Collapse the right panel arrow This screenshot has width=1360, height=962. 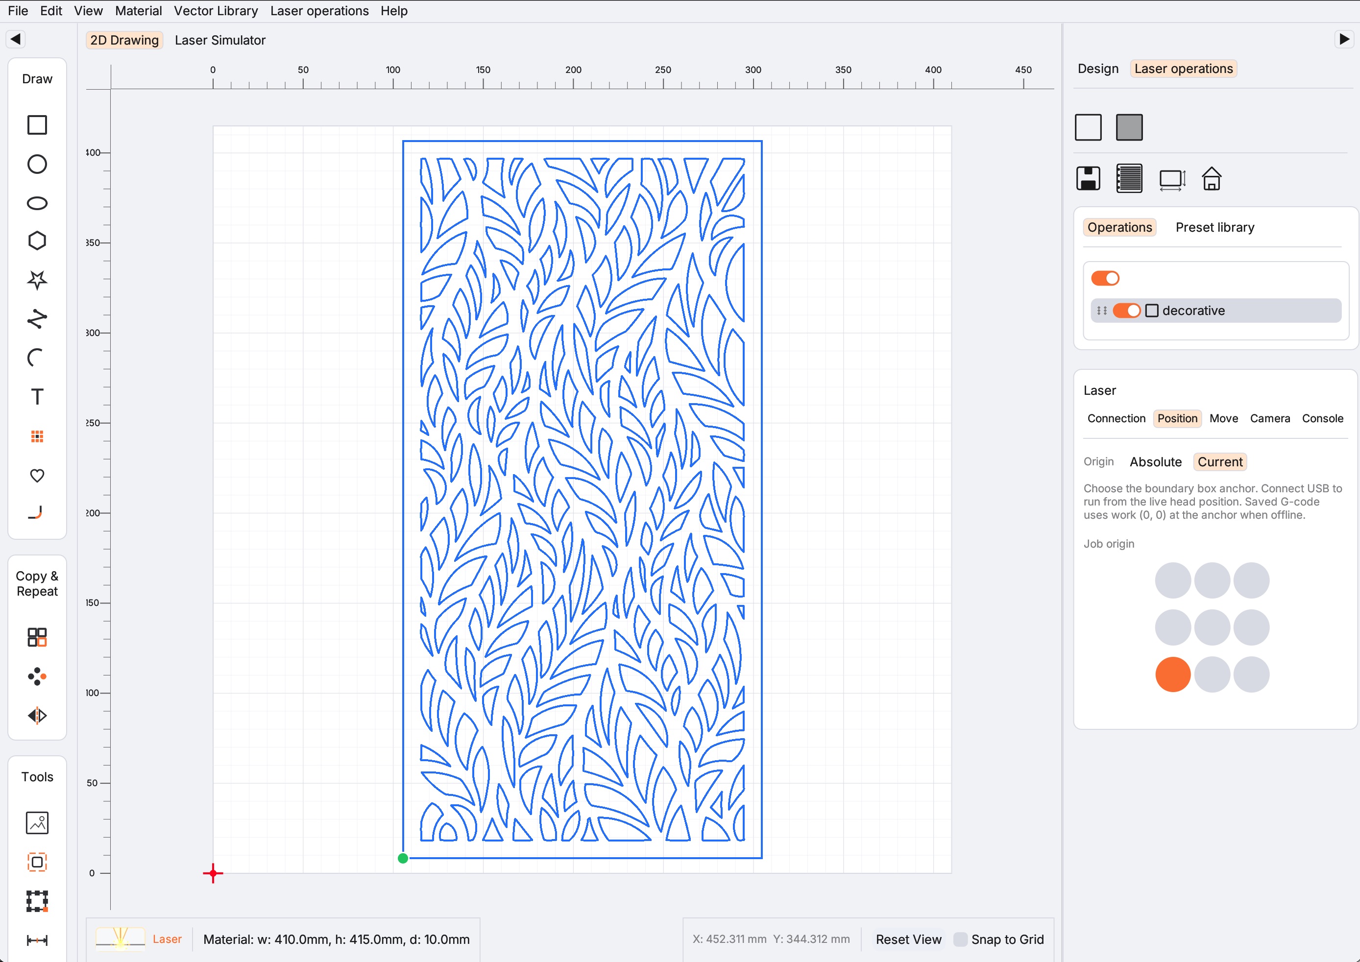[x=1344, y=39]
